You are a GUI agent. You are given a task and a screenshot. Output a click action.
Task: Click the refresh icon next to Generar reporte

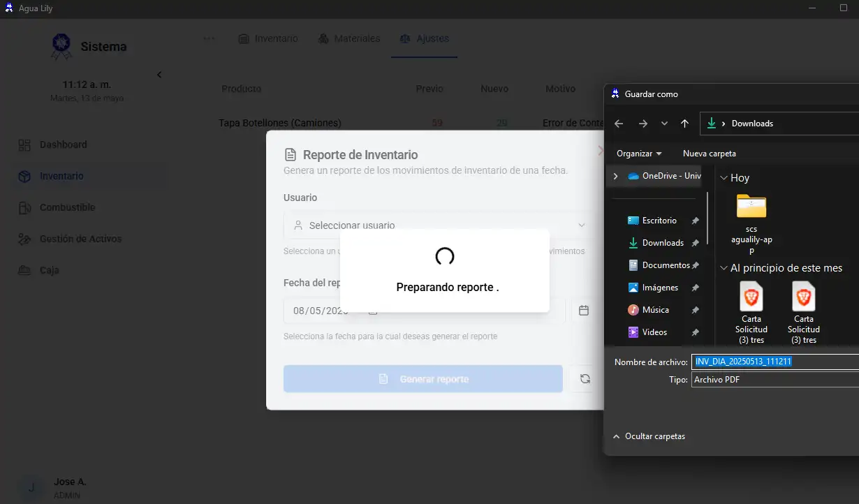tap(585, 379)
